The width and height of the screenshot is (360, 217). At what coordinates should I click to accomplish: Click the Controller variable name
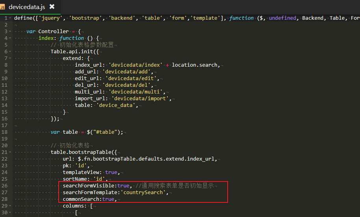pyautogui.click(x=54, y=32)
